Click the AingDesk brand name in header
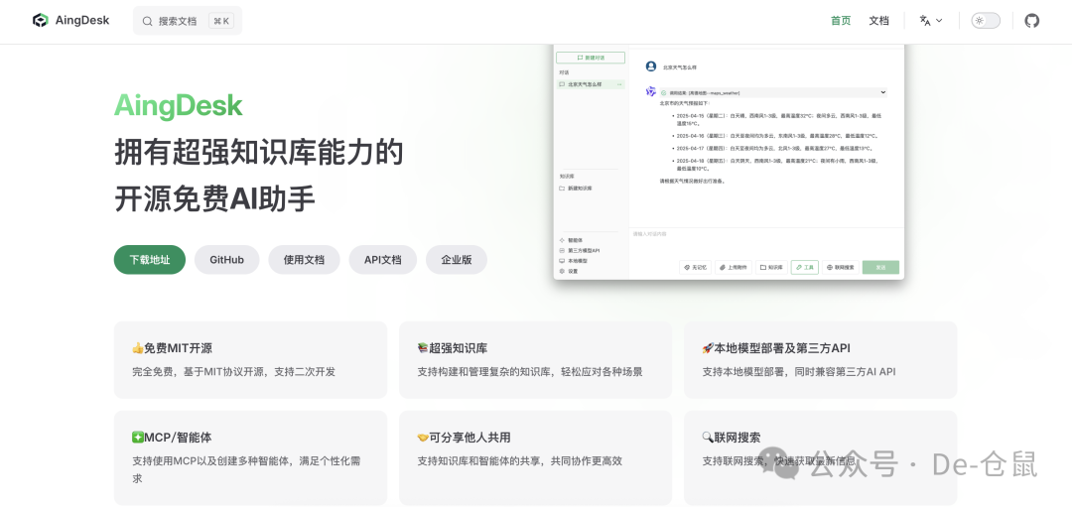The image size is (1072, 507). pos(82,21)
